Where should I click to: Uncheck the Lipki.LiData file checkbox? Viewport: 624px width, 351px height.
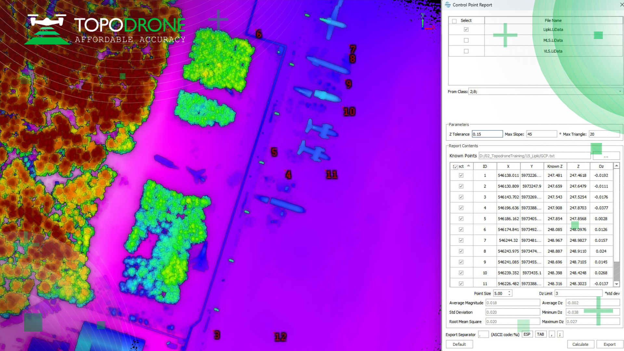click(x=466, y=30)
